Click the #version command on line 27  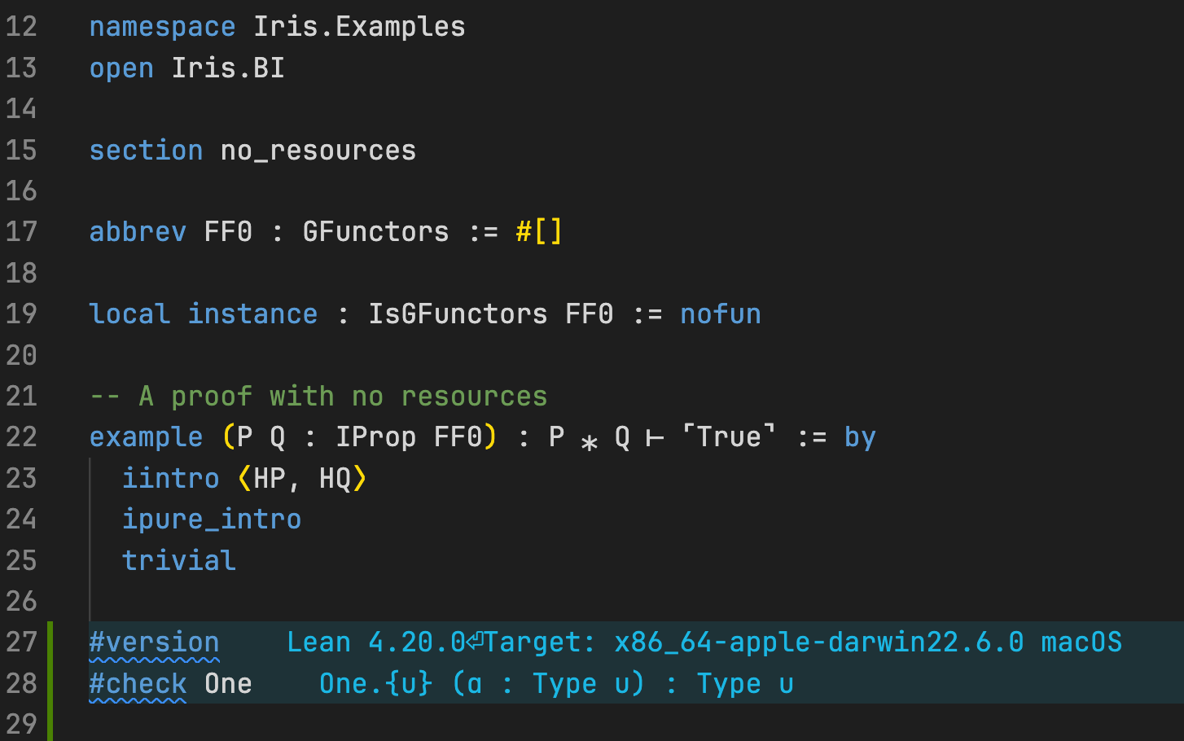[154, 642]
